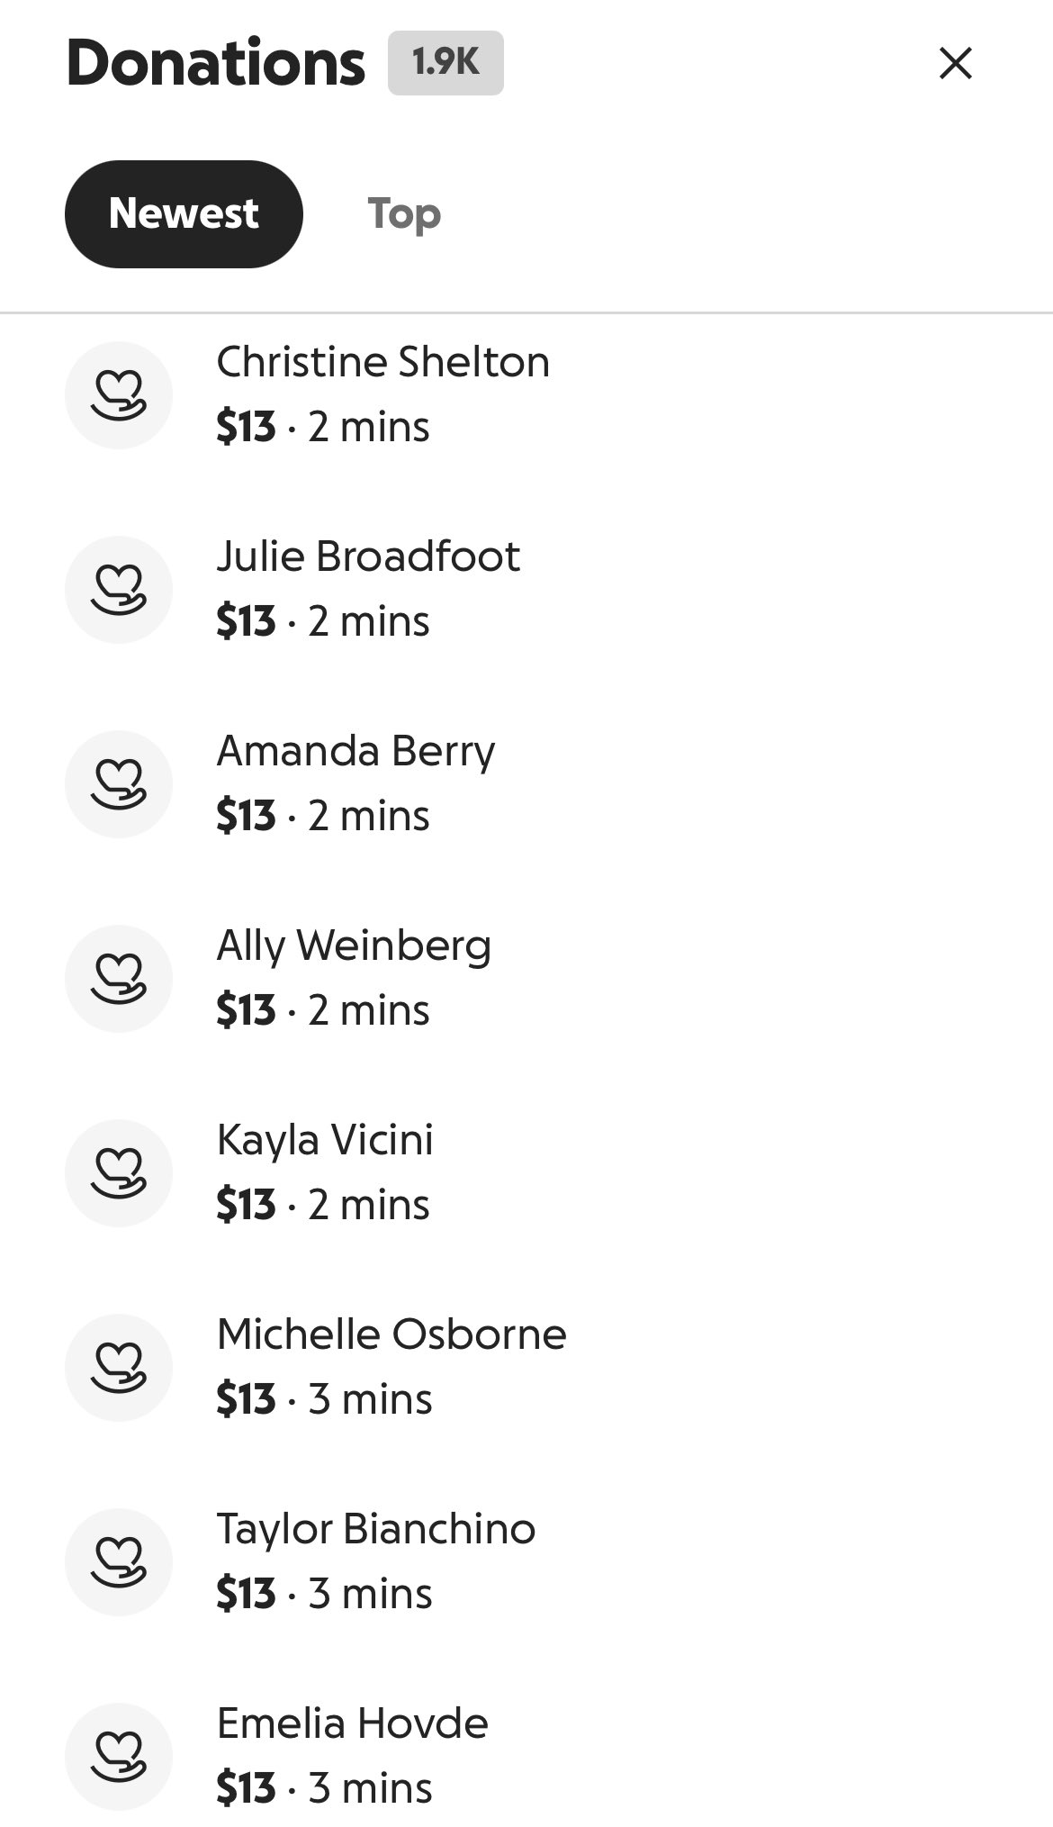Click the donation icon next to Julie Broadfoot
The image size is (1053, 1827).
(119, 590)
